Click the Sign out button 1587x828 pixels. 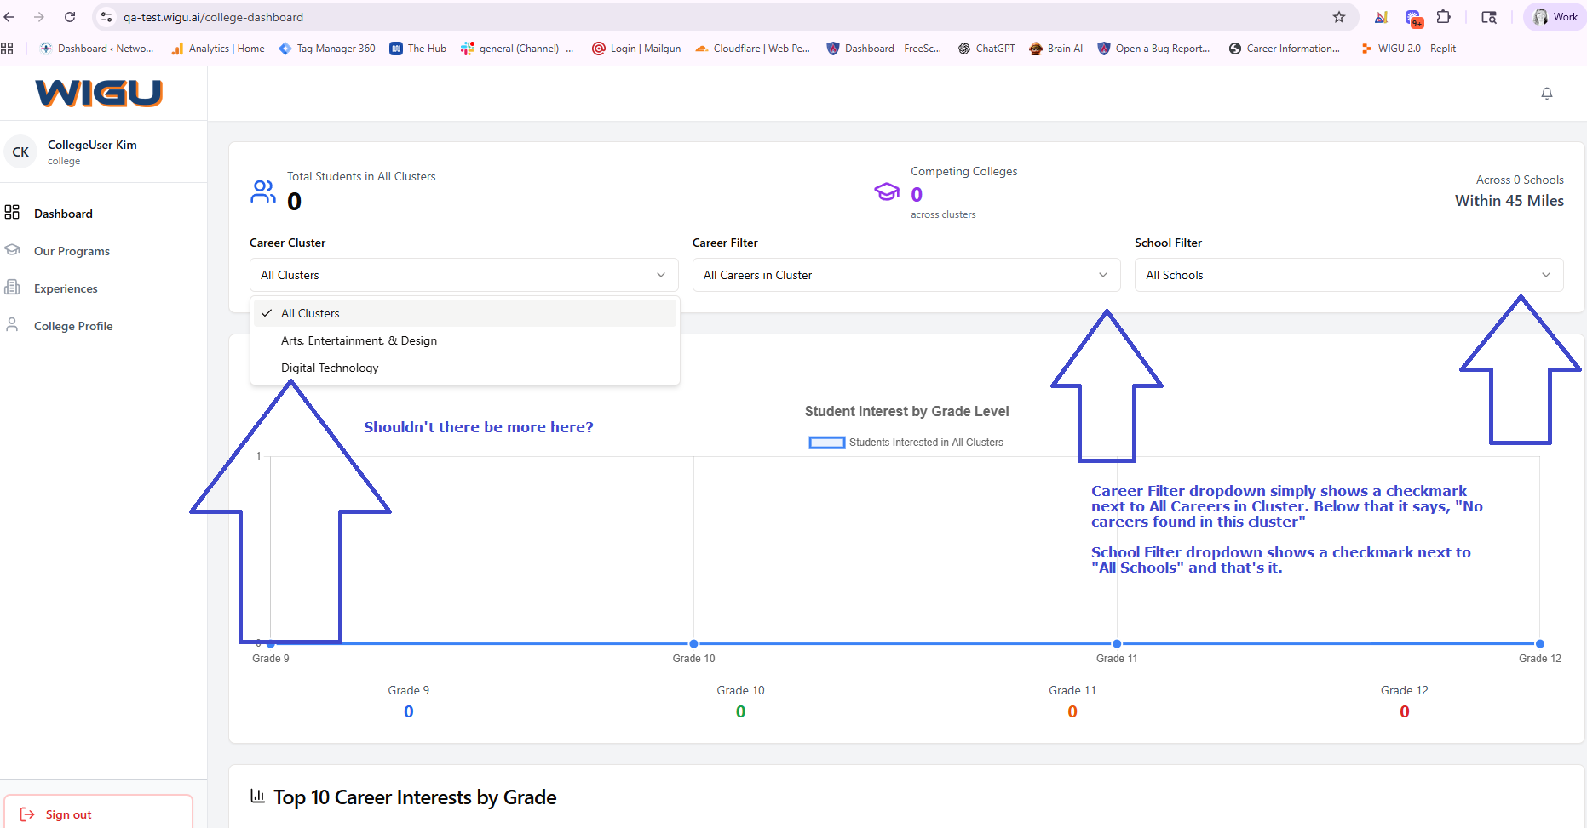click(x=98, y=814)
